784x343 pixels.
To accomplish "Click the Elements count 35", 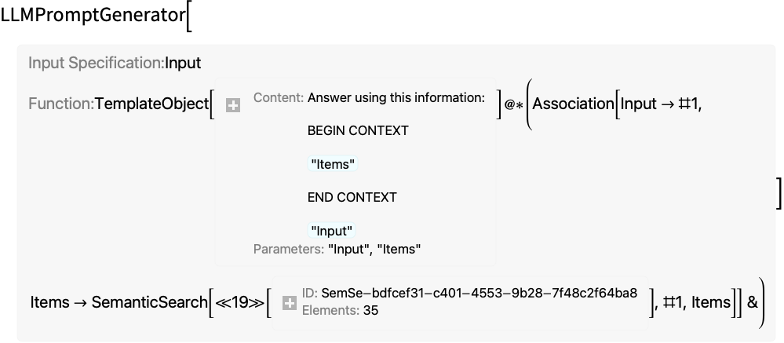I will (x=370, y=311).
